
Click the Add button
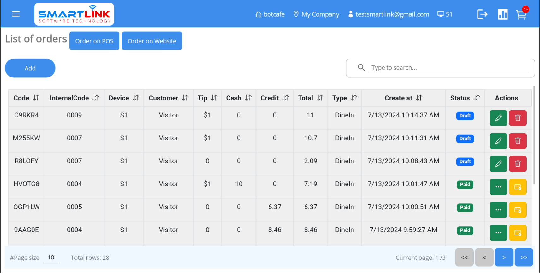(30, 68)
